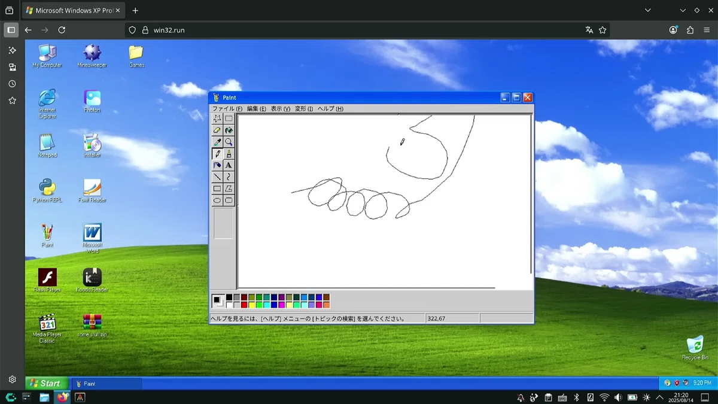The width and height of the screenshot is (718, 404).
Task: Pick the yellow palette color
Action: tap(251, 305)
